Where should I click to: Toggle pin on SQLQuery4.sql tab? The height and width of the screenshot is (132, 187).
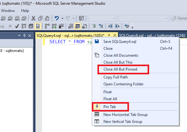coord(109,35)
